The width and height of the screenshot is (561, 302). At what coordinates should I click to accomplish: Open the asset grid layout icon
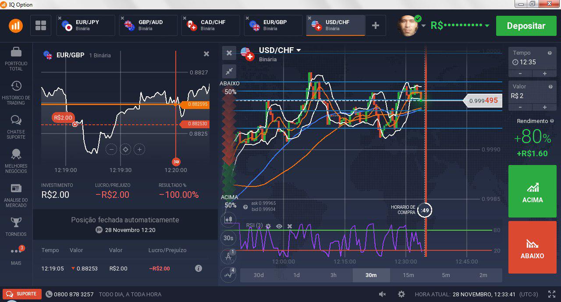tap(41, 25)
